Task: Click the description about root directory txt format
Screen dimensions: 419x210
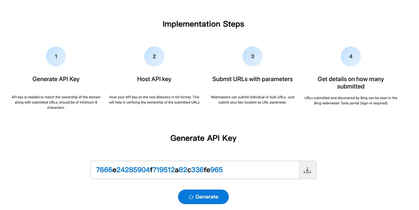Action: [x=154, y=100]
